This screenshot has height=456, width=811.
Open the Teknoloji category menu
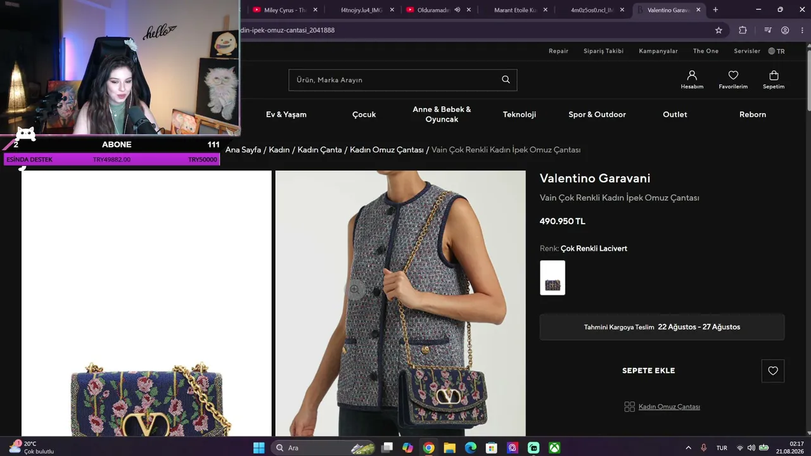[520, 115]
